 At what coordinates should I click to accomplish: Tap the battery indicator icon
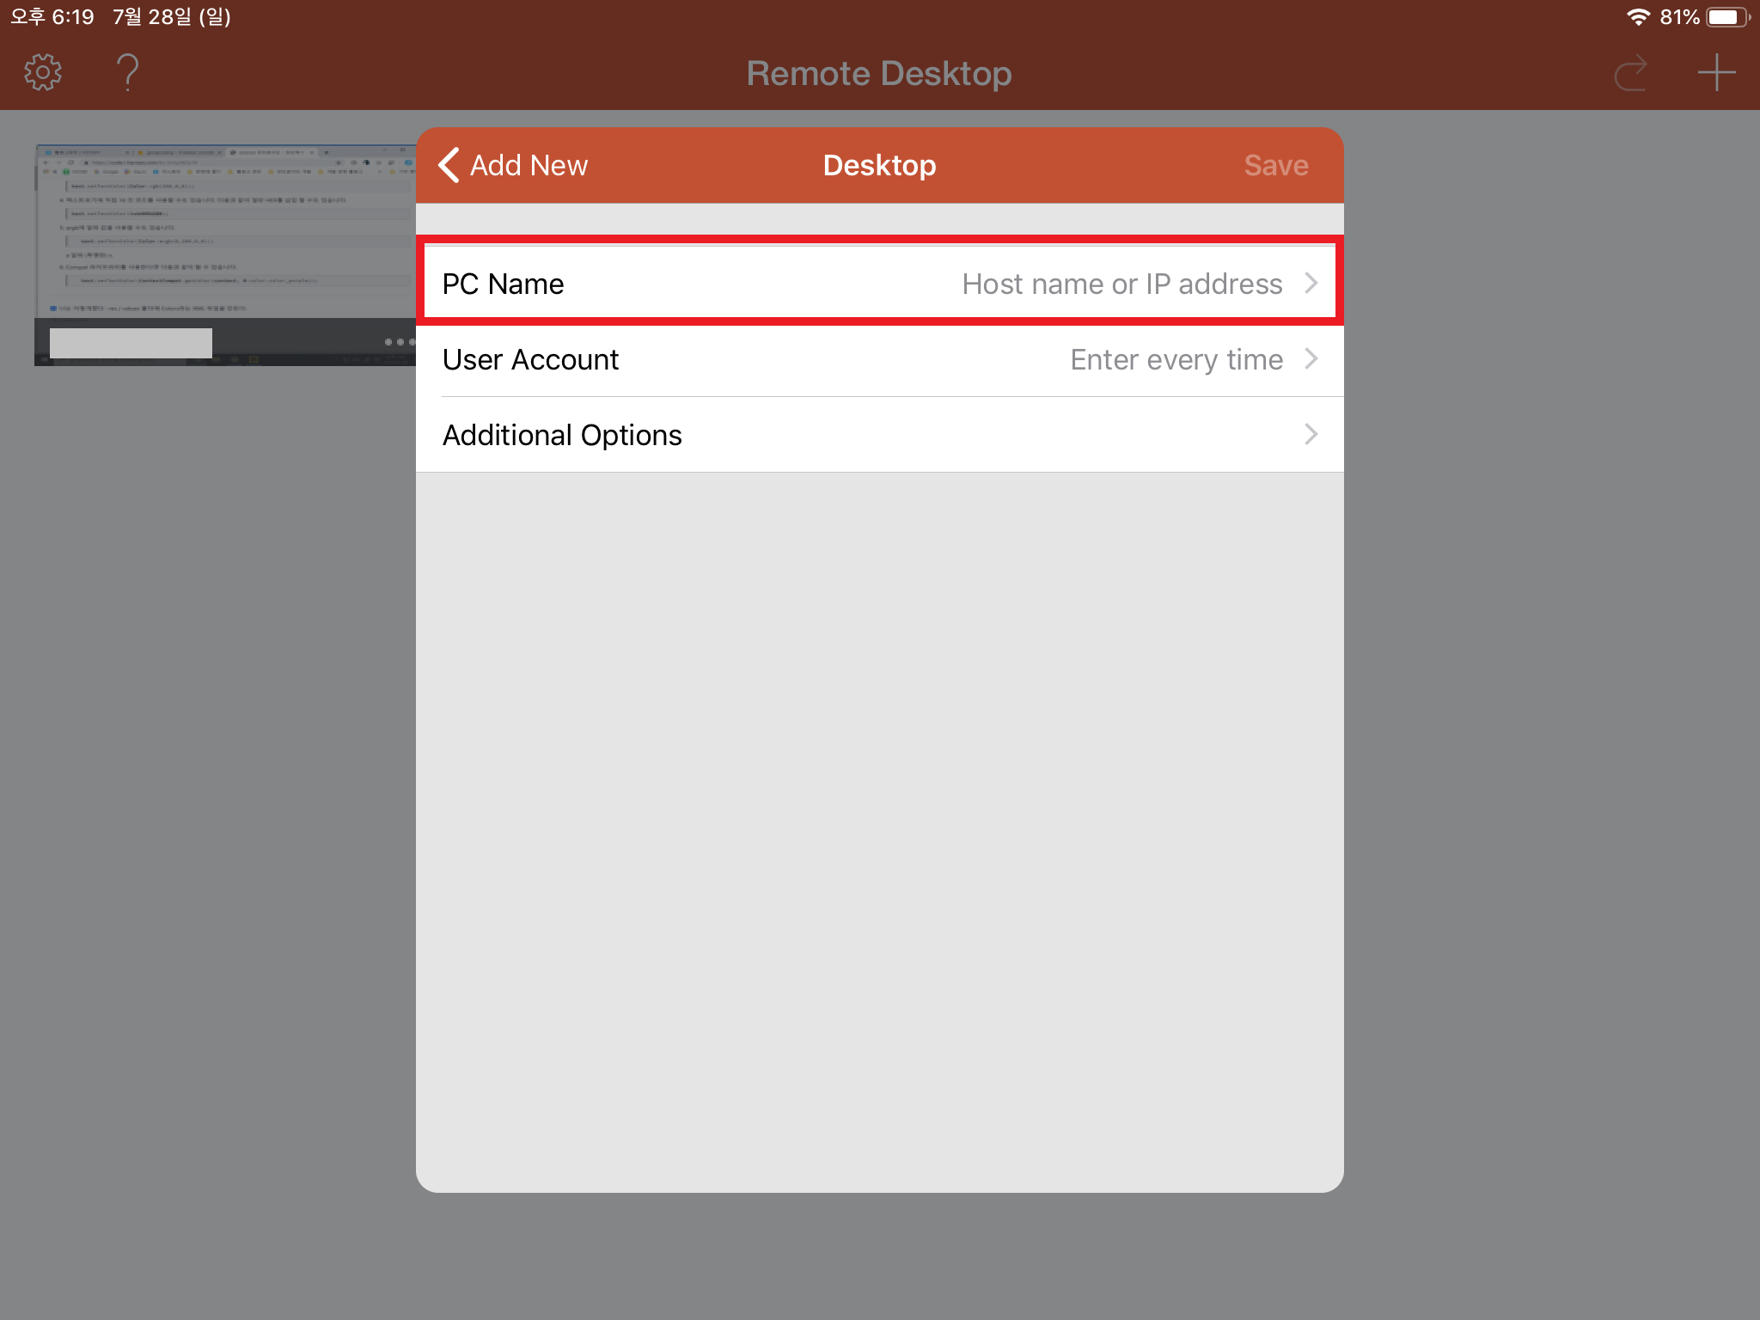1726,17
